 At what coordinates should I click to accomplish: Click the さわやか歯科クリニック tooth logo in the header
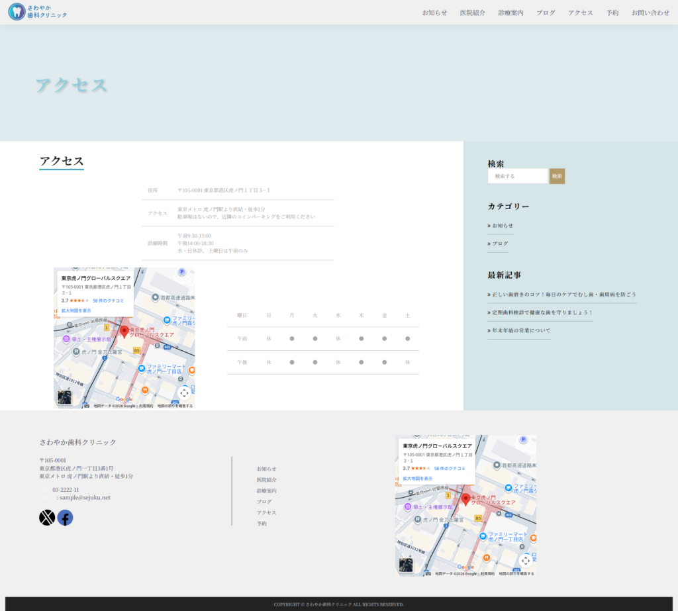click(x=17, y=11)
